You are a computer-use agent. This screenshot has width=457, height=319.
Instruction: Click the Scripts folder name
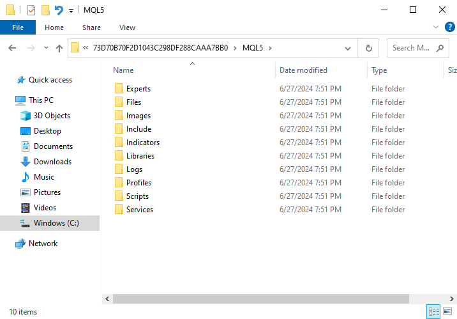tap(138, 196)
